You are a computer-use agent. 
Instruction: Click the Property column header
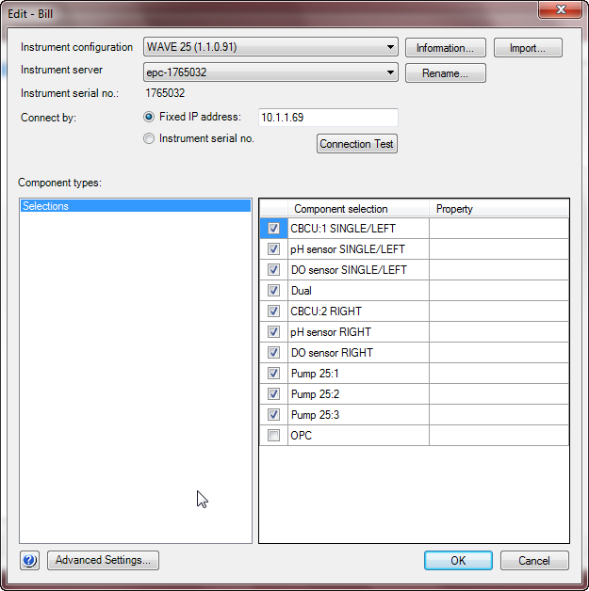[499, 209]
